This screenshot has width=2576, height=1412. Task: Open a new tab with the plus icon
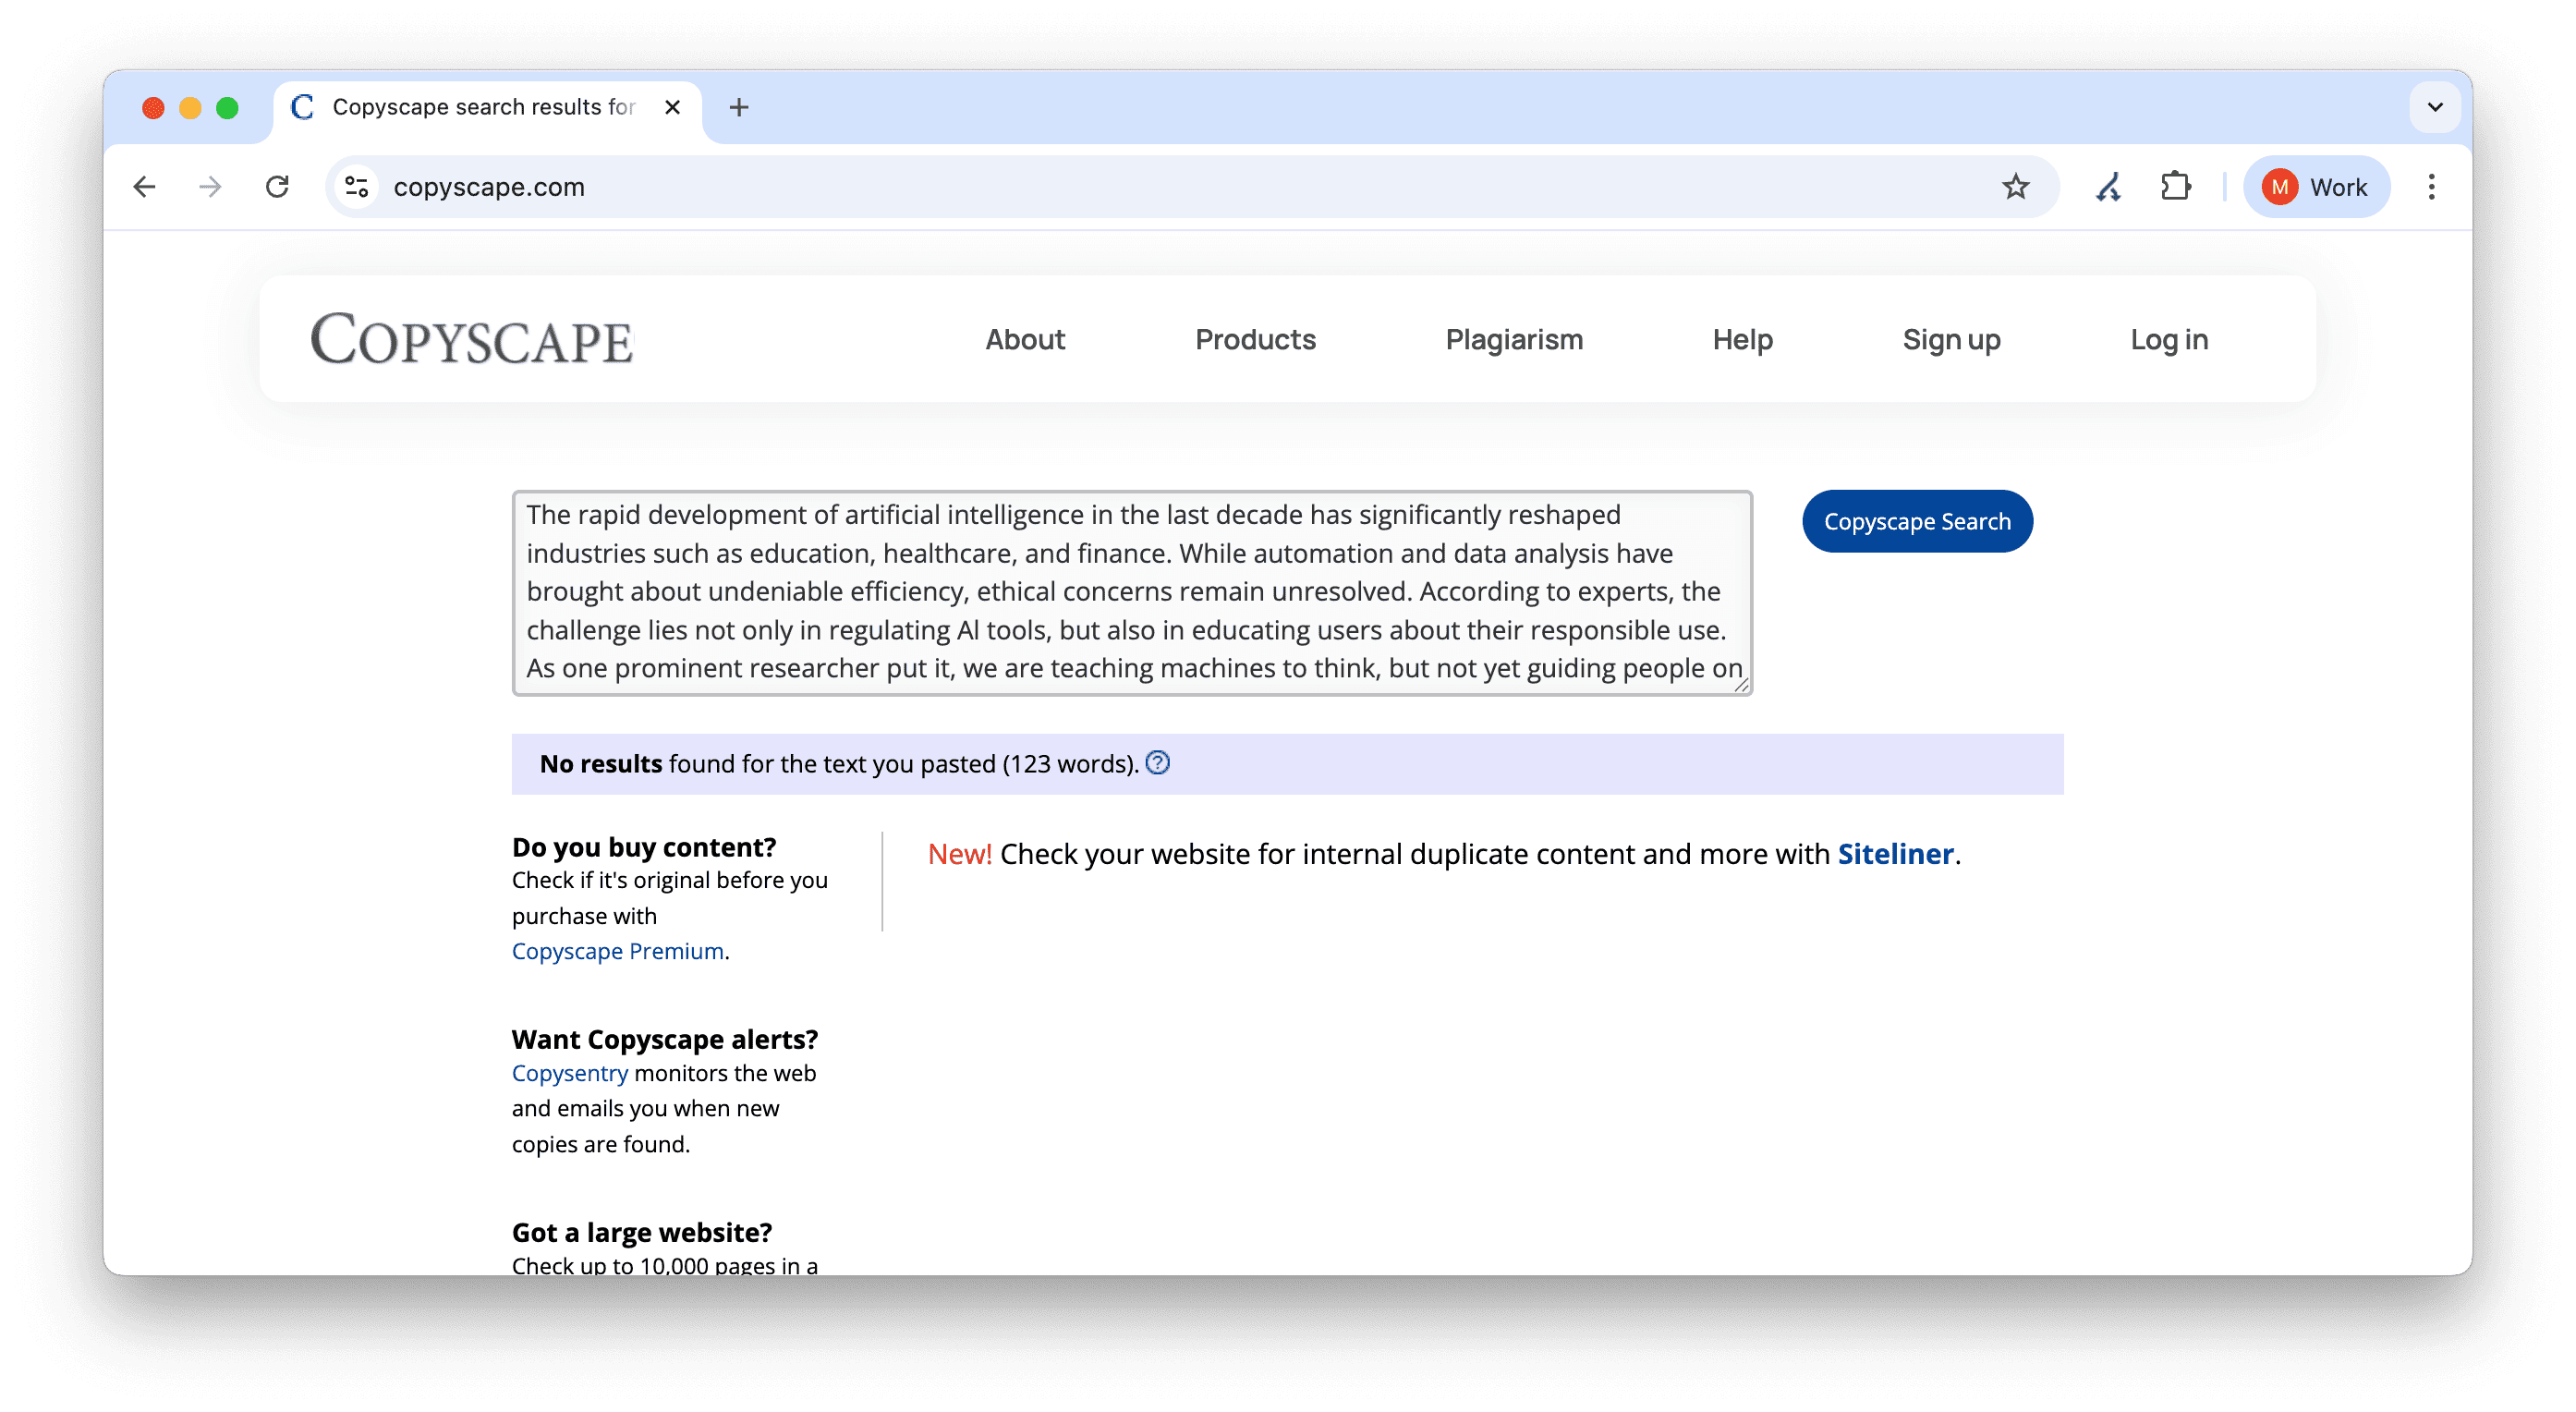739,107
